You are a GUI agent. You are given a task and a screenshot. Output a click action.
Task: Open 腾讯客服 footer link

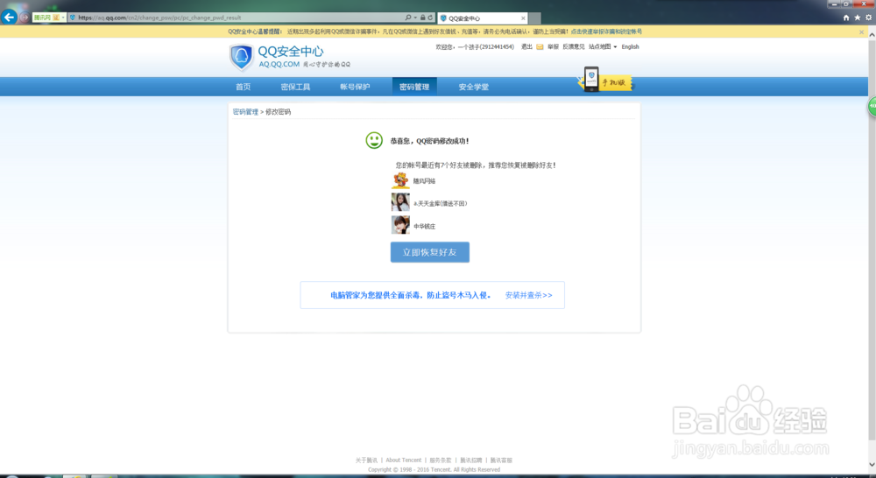tap(501, 460)
